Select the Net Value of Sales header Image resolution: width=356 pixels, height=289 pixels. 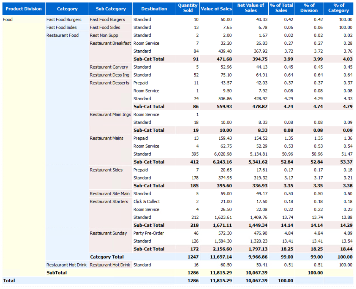[x=251, y=9]
